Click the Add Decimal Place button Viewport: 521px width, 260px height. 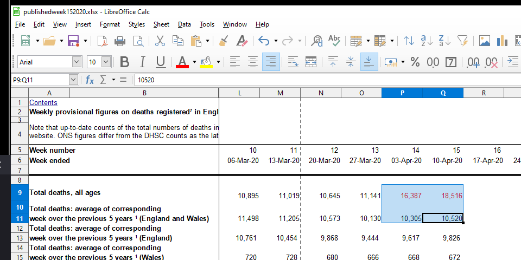[x=473, y=62]
